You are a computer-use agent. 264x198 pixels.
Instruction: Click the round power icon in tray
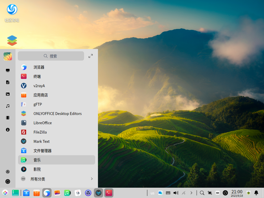[x=225, y=193]
